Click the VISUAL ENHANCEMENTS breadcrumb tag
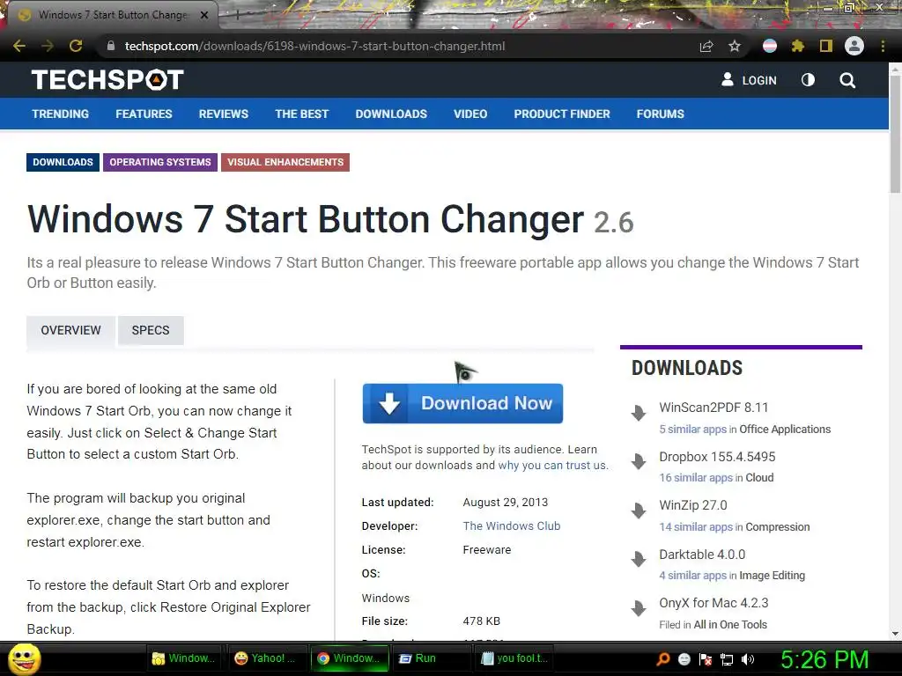This screenshot has height=676, width=902. click(x=285, y=162)
